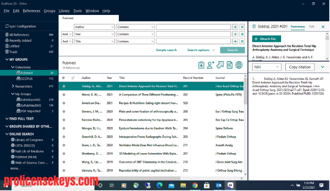
Task: Click the Attach file button
Action: (x=266, y=39)
